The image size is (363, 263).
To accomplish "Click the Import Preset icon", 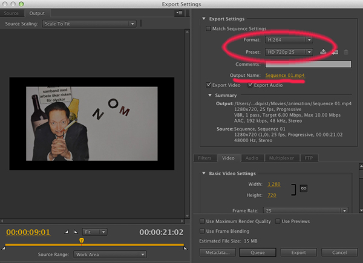I will [335, 52].
